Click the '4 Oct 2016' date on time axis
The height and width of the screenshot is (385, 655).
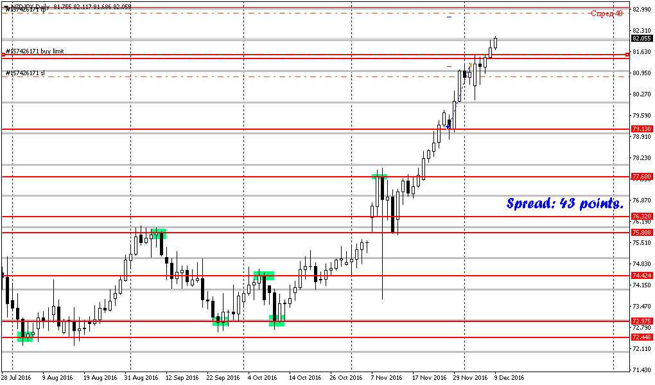263,377
